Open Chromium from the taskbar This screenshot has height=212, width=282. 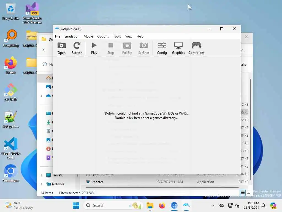(x=174, y=205)
